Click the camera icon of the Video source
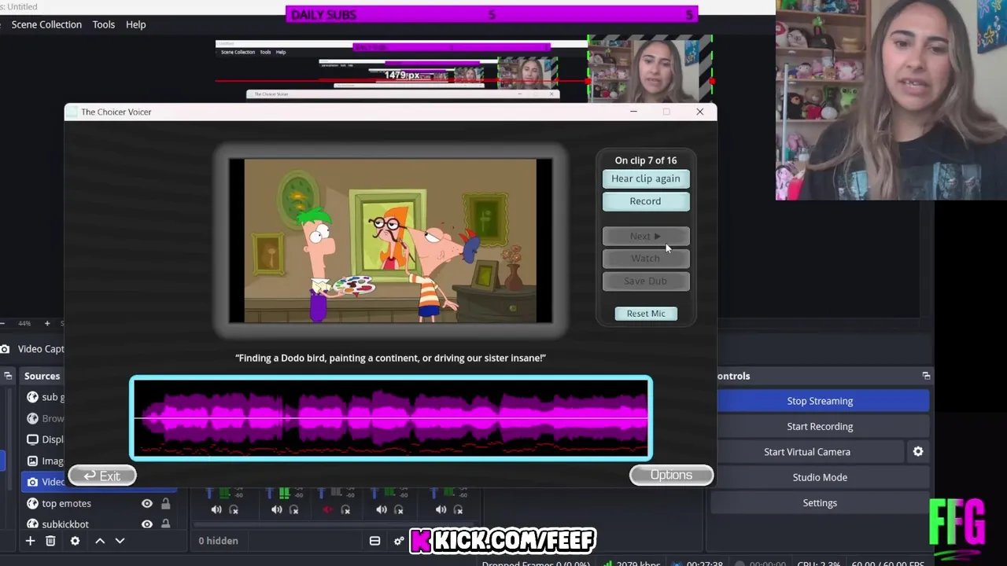1007x566 pixels. point(32,482)
